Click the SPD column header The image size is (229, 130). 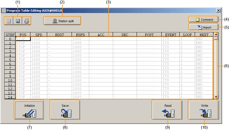tap(39, 35)
